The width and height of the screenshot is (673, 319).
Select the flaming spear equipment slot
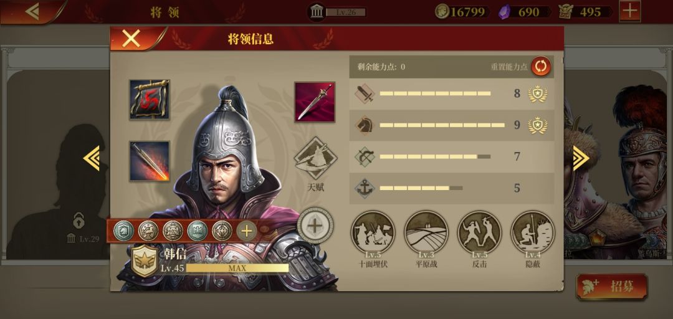click(x=150, y=161)
